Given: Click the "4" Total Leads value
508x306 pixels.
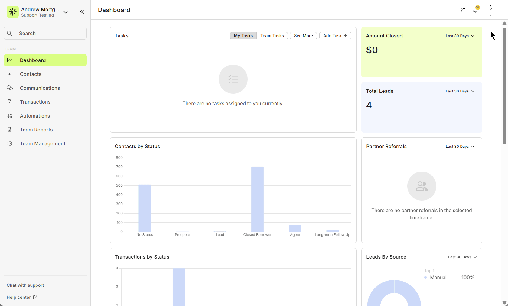Looking at the screenshot, I should tap(369, 105).
